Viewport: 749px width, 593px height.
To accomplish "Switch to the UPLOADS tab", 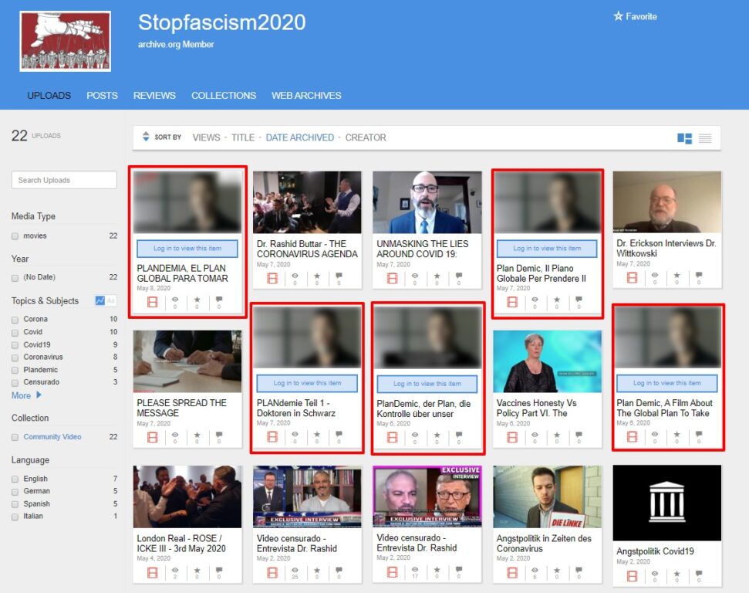I will point(49,95).
